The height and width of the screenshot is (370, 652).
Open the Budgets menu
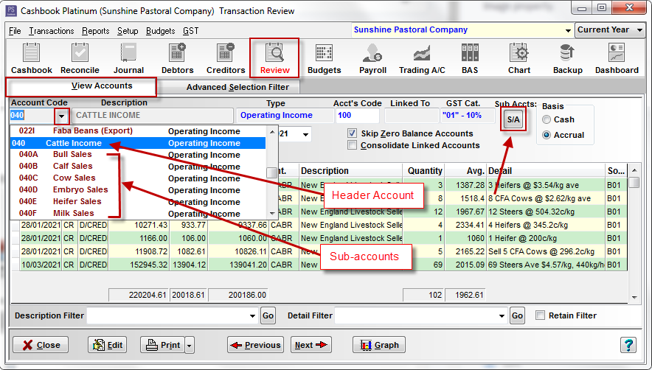[x=161, y=31]
